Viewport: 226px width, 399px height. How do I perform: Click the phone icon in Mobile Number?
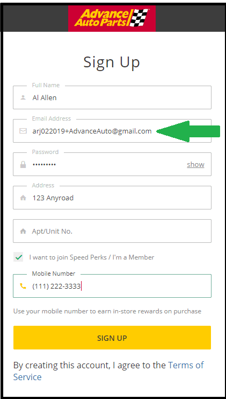pos(23,286)
